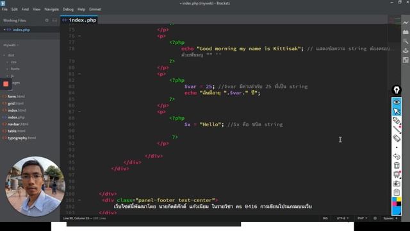Open index.html in file tree
The image size is (410, 231).
point(17,110)
